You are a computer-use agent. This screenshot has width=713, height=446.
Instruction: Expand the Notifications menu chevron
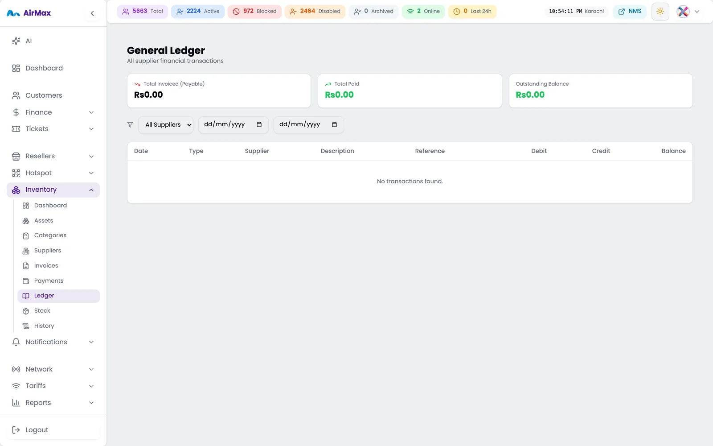pyautogui.click(x=91, y=342)
